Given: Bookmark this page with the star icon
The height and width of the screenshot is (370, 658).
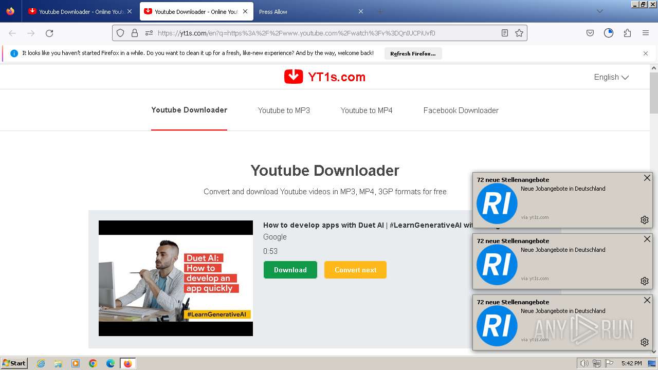Looking at the screenshot, I should [x=519, y=33].
